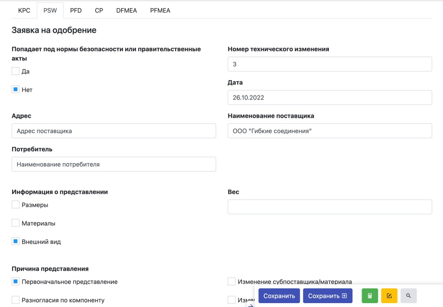Enable the "Размеры" checkbox
Image resolution: width=443 pixels, height=307 pixels.
16,204
